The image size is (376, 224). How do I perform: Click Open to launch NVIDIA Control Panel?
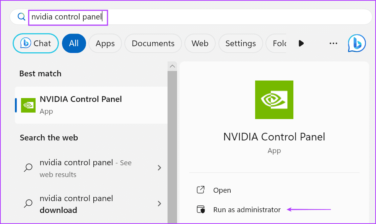222,190
